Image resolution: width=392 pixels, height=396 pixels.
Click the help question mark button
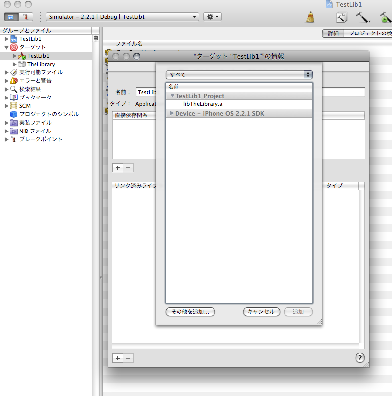pos(360,358)
